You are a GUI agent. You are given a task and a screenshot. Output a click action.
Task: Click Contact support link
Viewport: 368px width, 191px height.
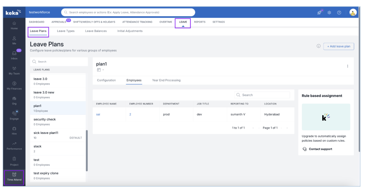[x=320, y=149]
